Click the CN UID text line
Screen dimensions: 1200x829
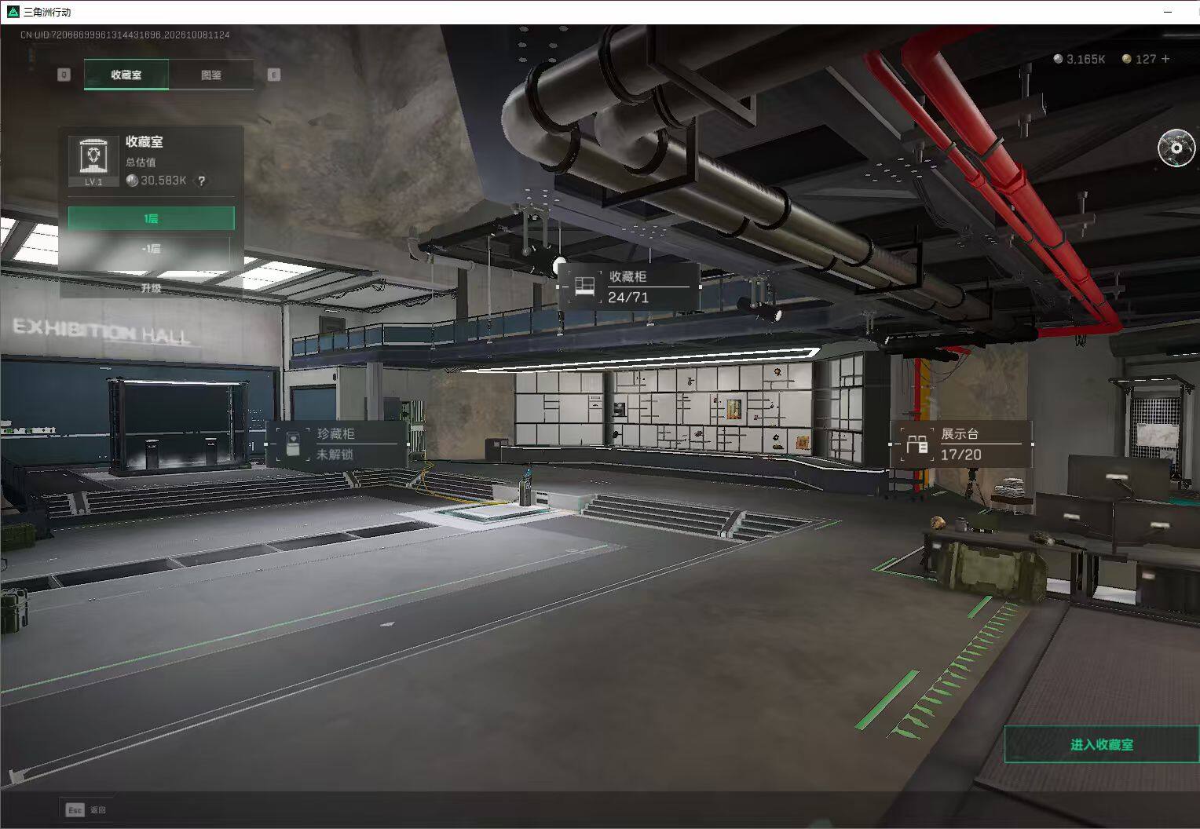[x=125, y=35]
